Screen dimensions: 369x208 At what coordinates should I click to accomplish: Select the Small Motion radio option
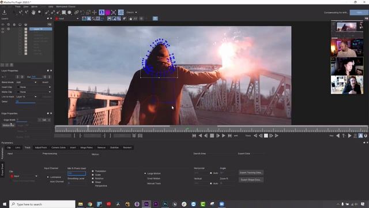pyautogui.click(x=145, y=179)
